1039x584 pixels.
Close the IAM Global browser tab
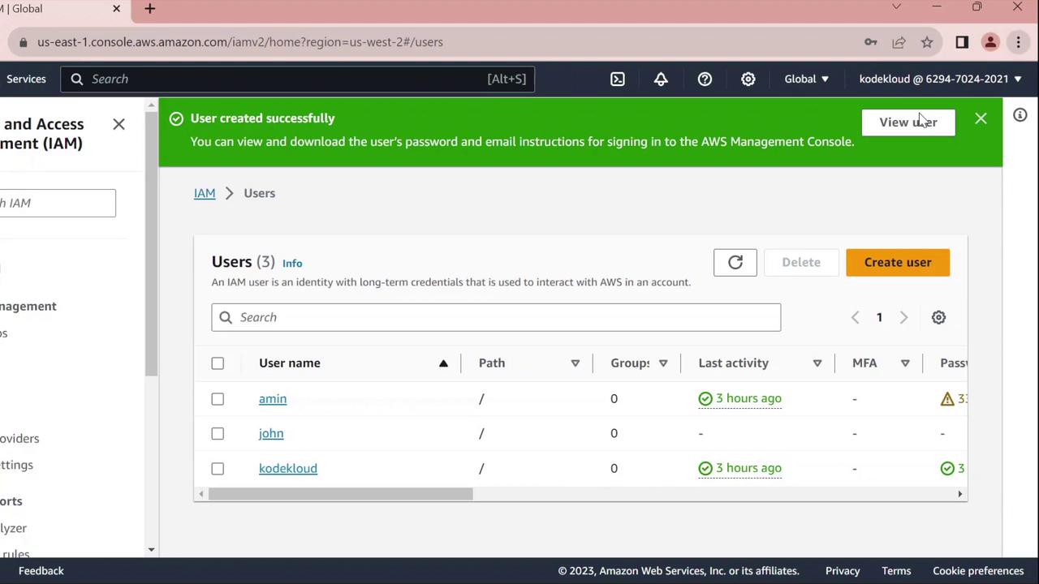116,8
